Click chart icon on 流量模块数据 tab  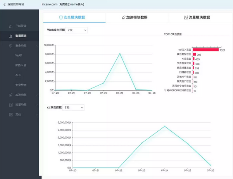coord(186,17)
